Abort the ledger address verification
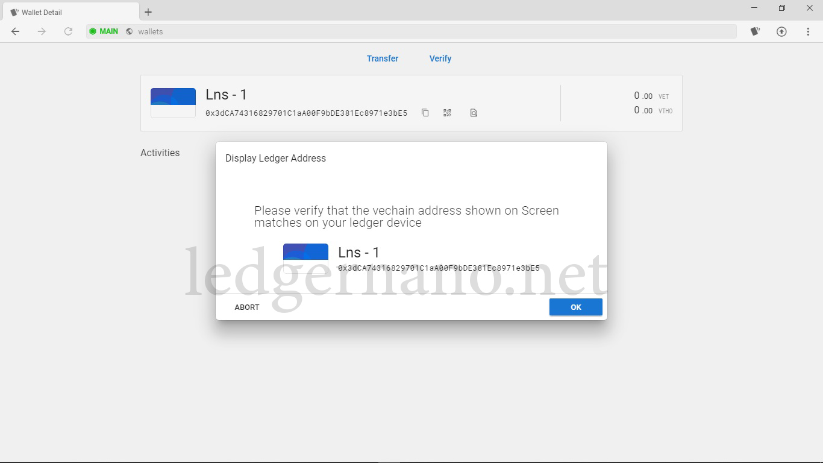823x463 pixels. (x=247, y=307)
